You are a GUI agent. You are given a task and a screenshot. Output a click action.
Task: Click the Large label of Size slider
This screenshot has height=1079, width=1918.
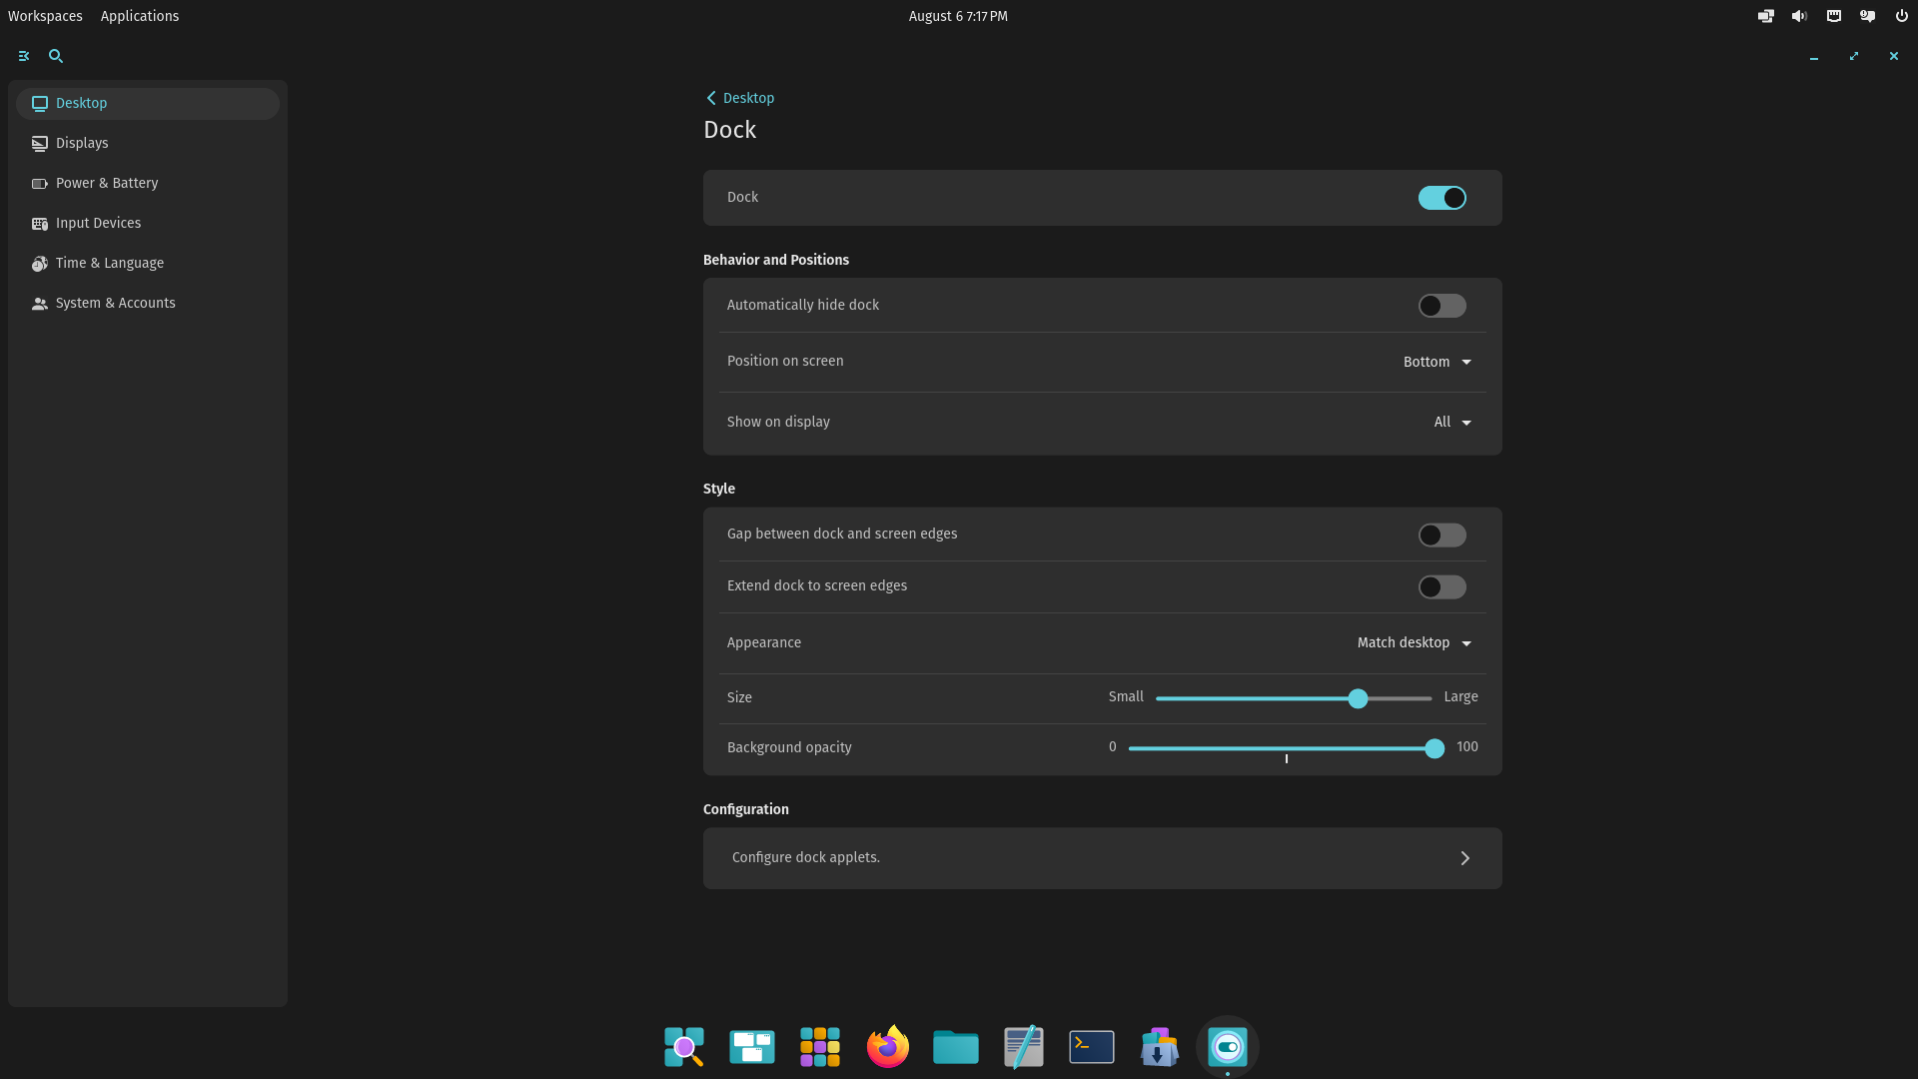[1460, 697]
